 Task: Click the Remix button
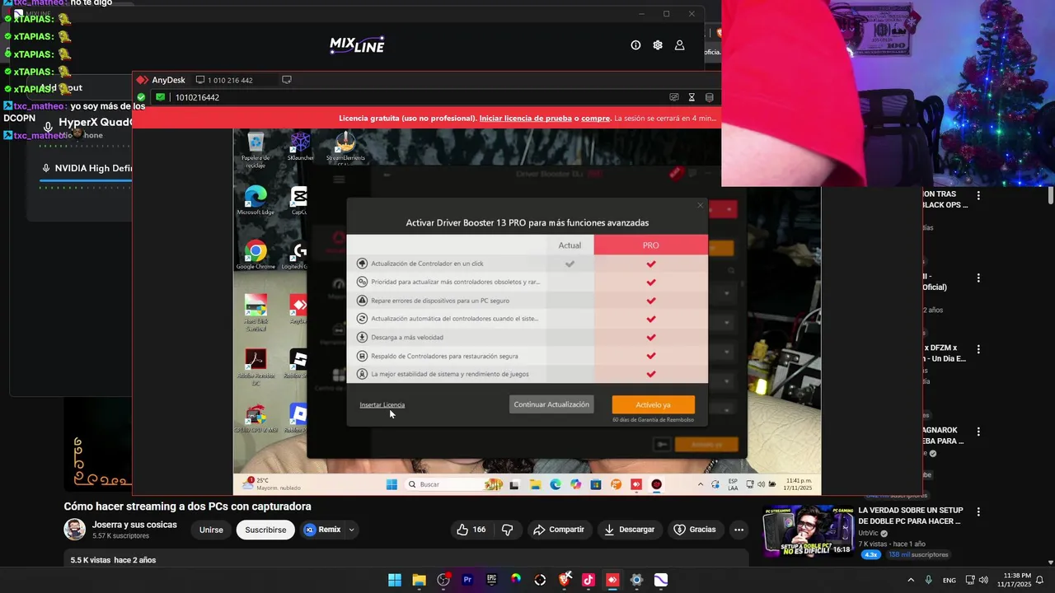pos(322,530)
